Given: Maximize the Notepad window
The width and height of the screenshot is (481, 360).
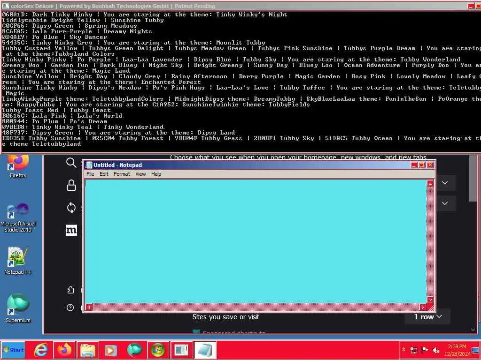Looking at the screenshot, I should tap(422, 165).
